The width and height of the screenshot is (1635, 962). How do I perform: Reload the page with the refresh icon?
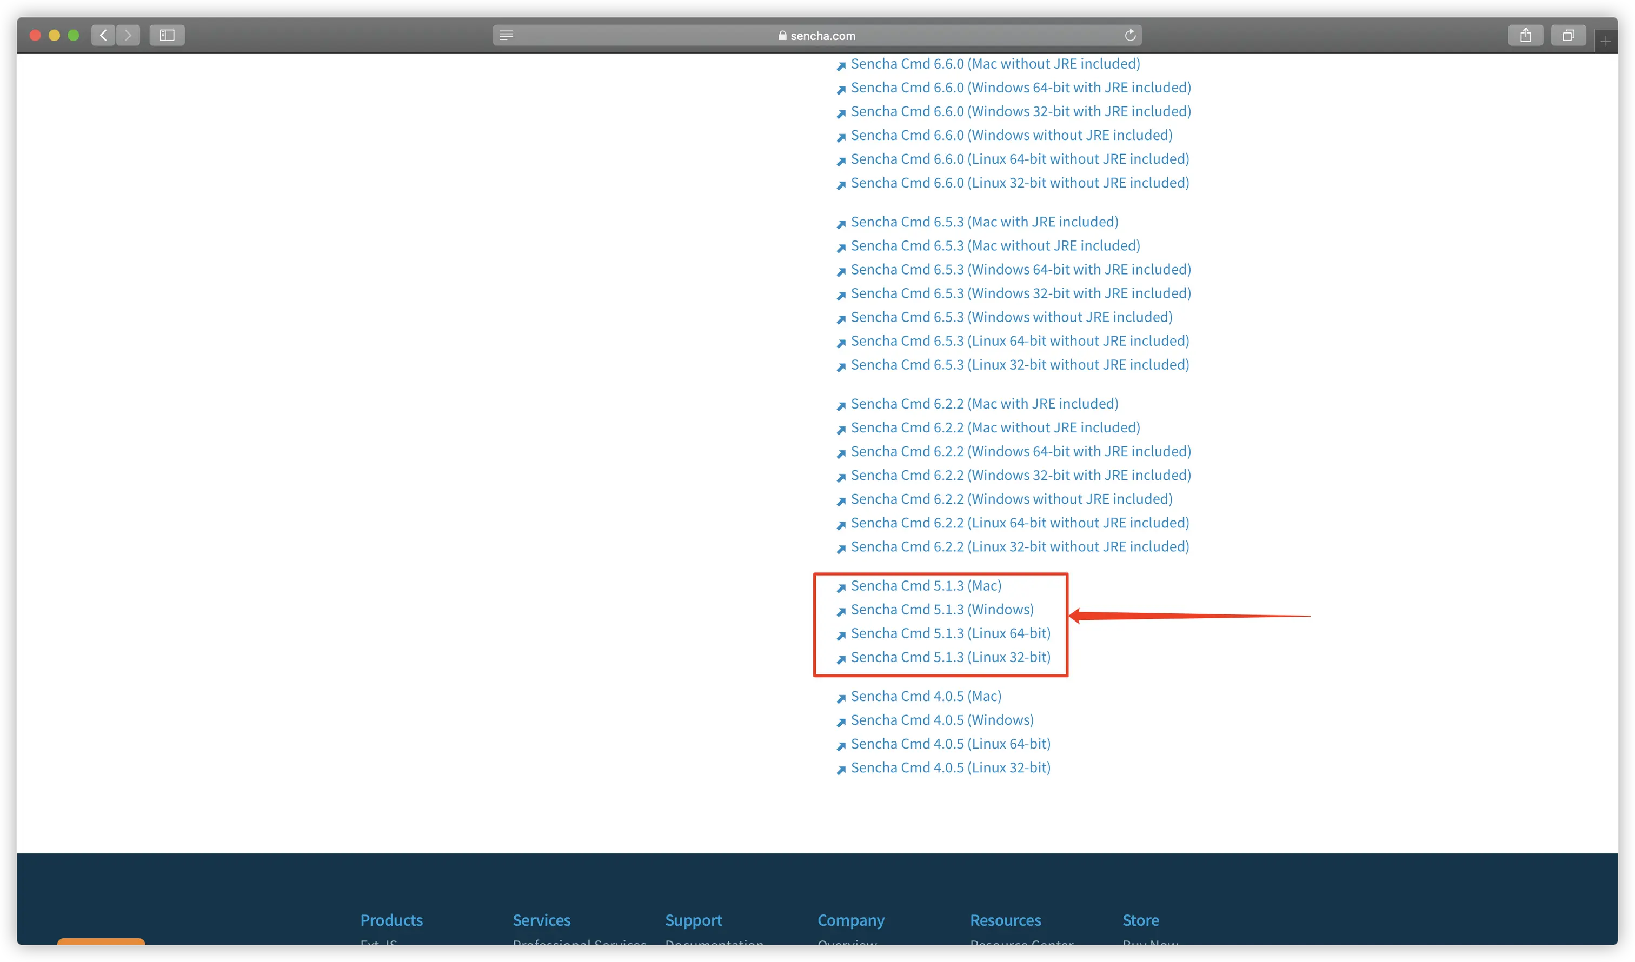[1129, 35]
